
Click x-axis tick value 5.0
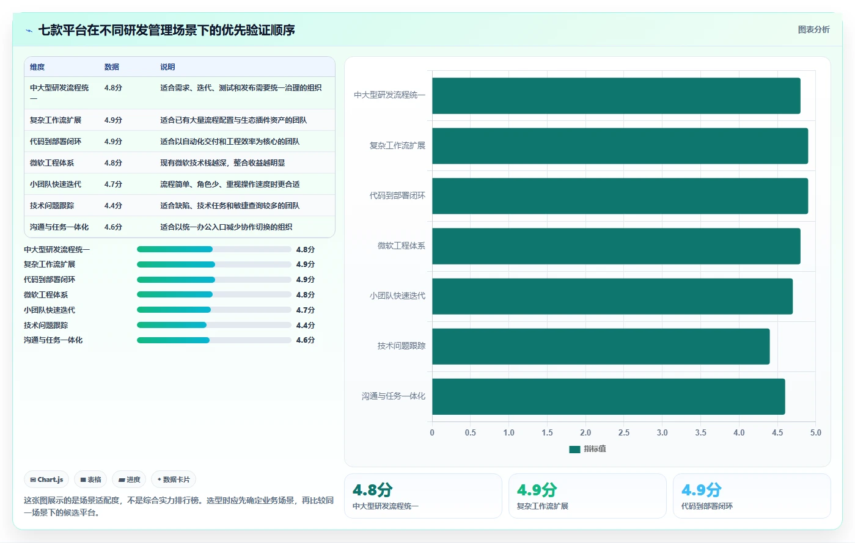(x=816, y=432)
